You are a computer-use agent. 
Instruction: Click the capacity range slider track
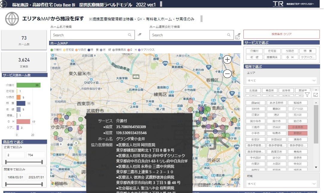[24, 162]
